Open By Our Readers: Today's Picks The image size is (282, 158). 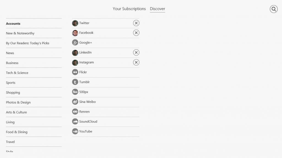[28, 43]
